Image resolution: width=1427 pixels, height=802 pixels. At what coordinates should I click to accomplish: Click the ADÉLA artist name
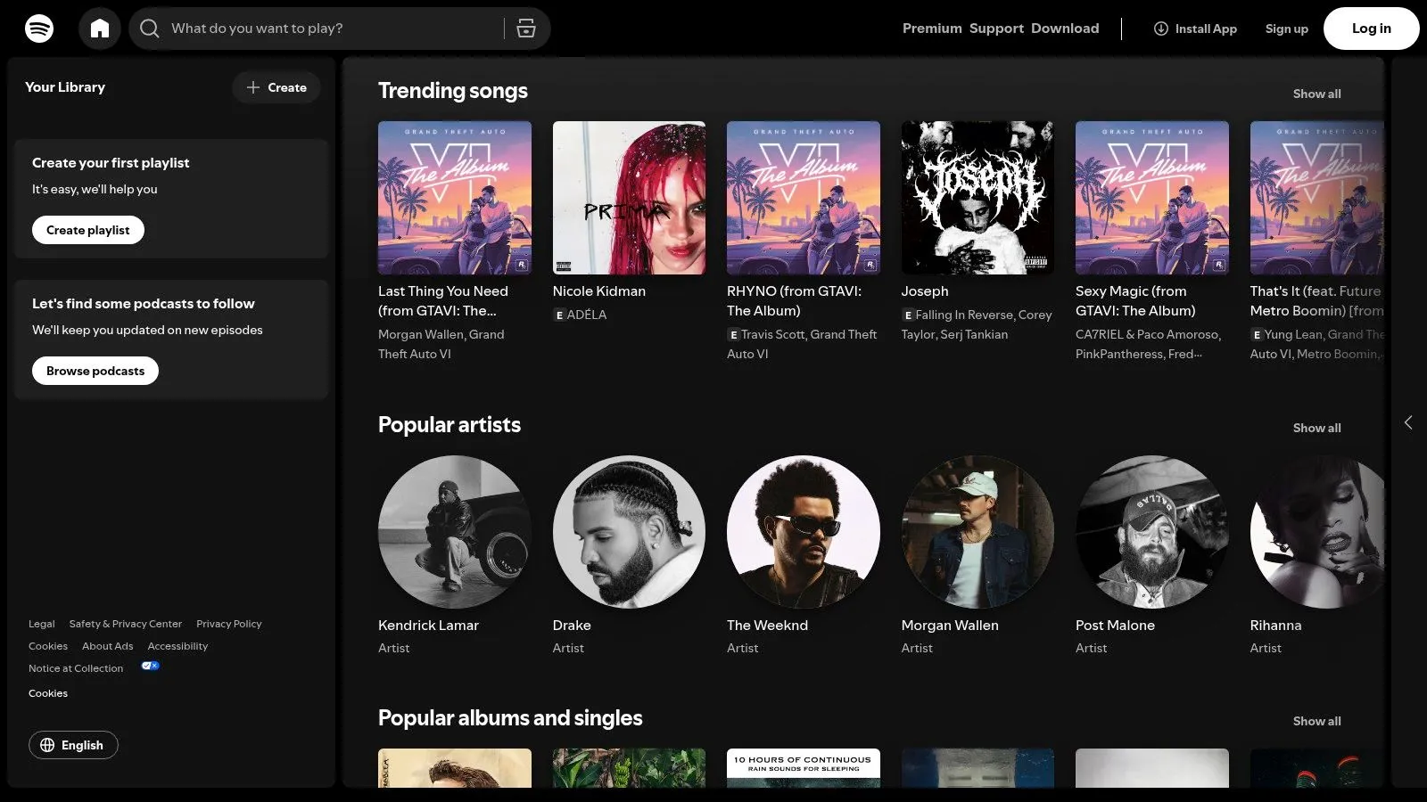pos(587,315)
